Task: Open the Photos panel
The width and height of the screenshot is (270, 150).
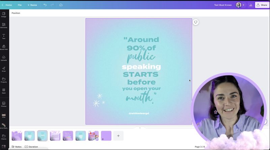Action: coord(4,104)
